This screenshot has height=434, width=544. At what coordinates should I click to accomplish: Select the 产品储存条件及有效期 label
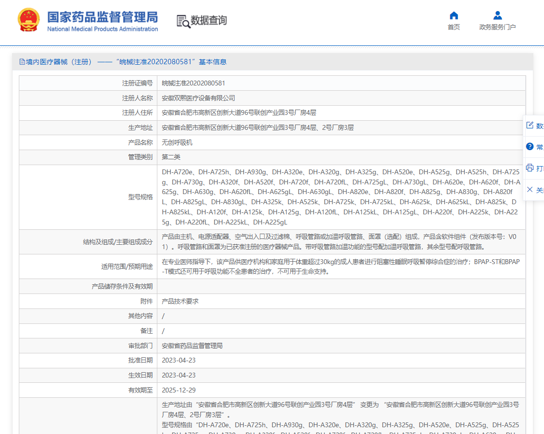(122, 287)
